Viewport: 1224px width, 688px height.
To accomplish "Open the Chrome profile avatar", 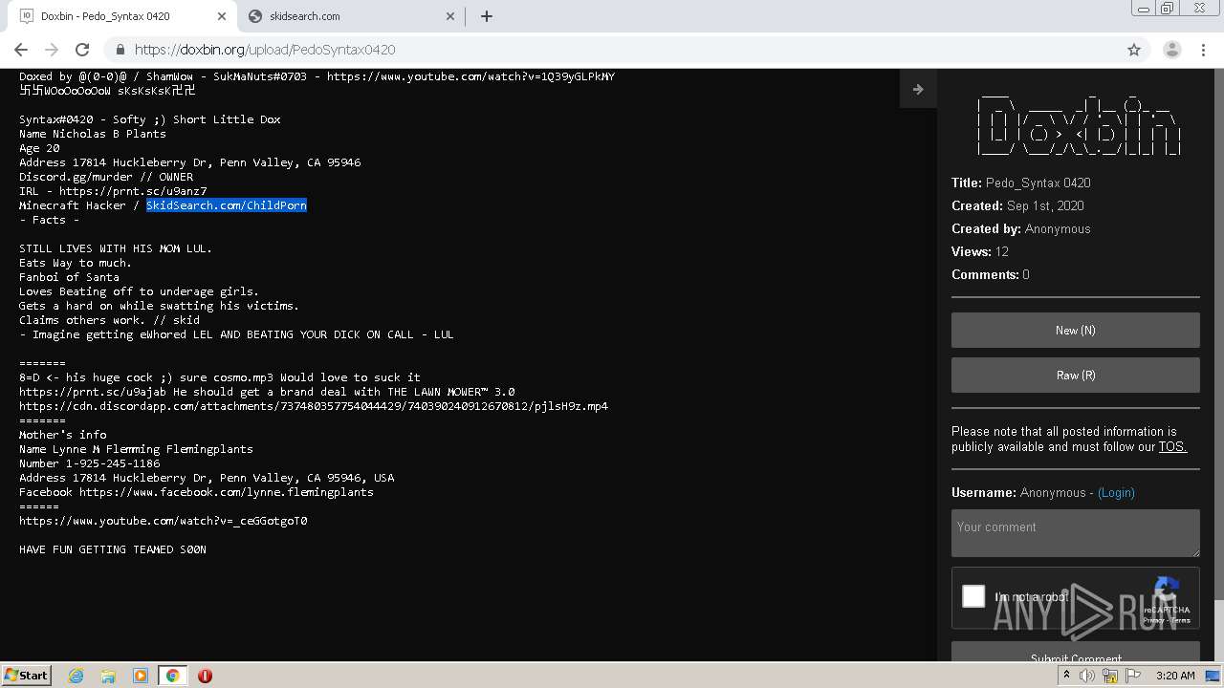I will pyautogui.click(x=1172, y=50).
